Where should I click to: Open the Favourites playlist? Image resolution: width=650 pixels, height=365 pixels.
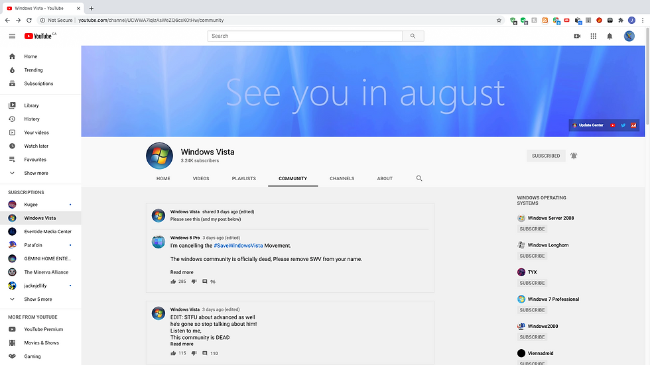click(x=40, y=160)
